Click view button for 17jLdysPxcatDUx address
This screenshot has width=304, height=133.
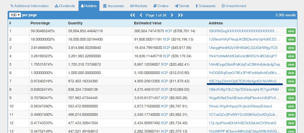[291, 123]
